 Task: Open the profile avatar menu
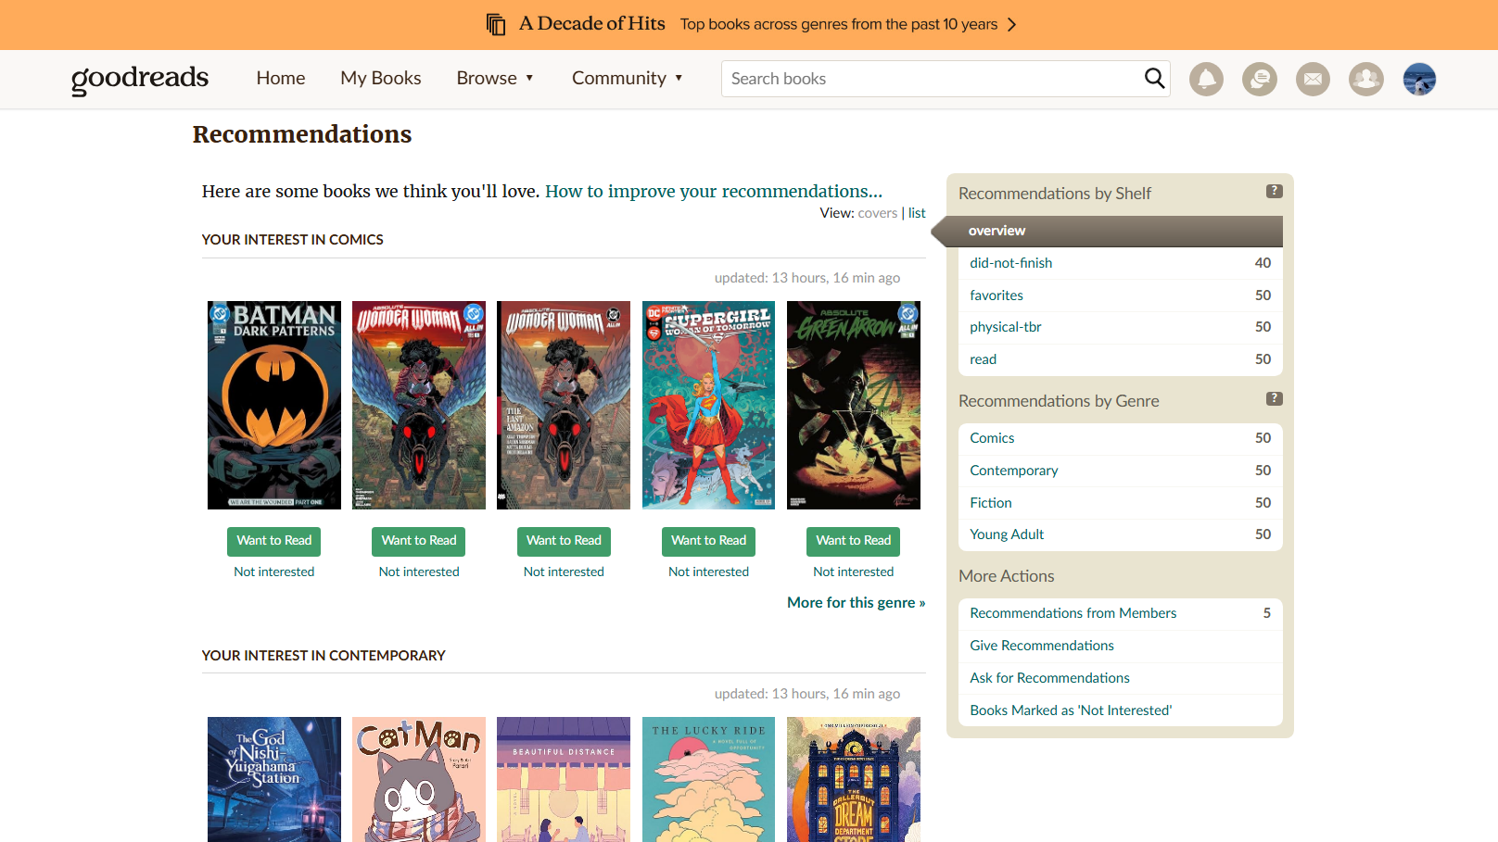tap(1420, 80)
